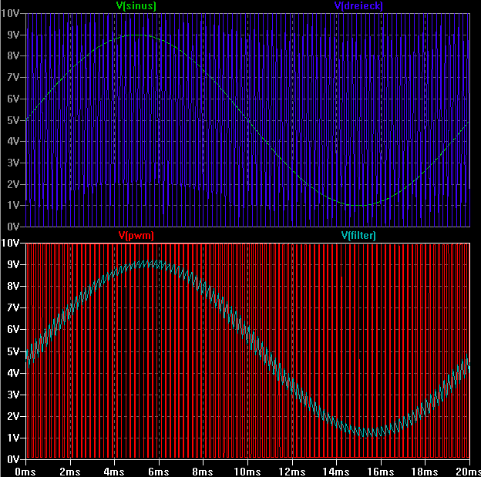Click the V(sinus) trace label

(136, 6)
